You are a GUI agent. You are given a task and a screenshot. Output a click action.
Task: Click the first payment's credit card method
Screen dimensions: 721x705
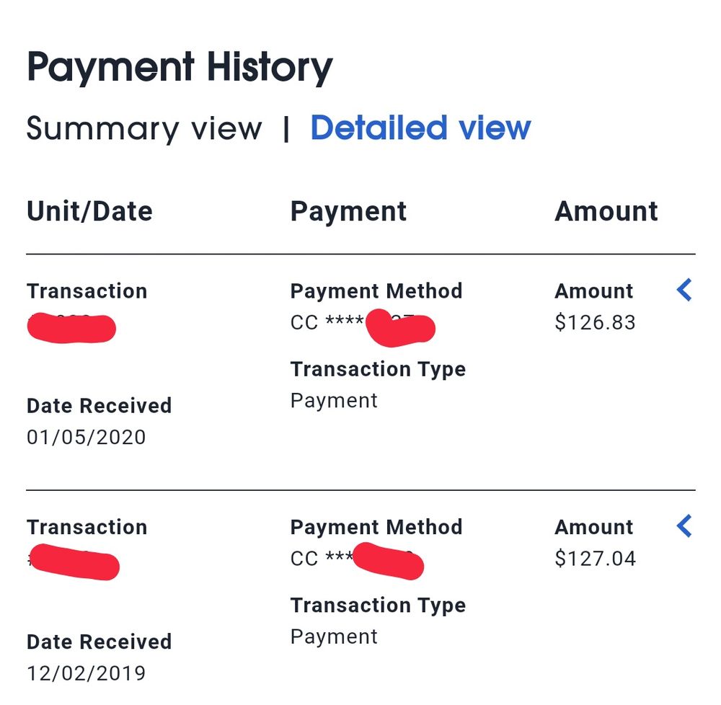[362, 324]
